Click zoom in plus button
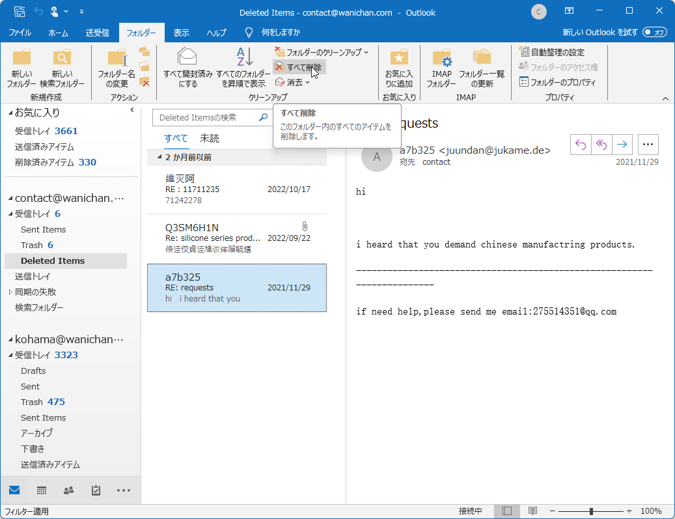The height and width of the screenshot is (519, 675). [x=629, y=511]
